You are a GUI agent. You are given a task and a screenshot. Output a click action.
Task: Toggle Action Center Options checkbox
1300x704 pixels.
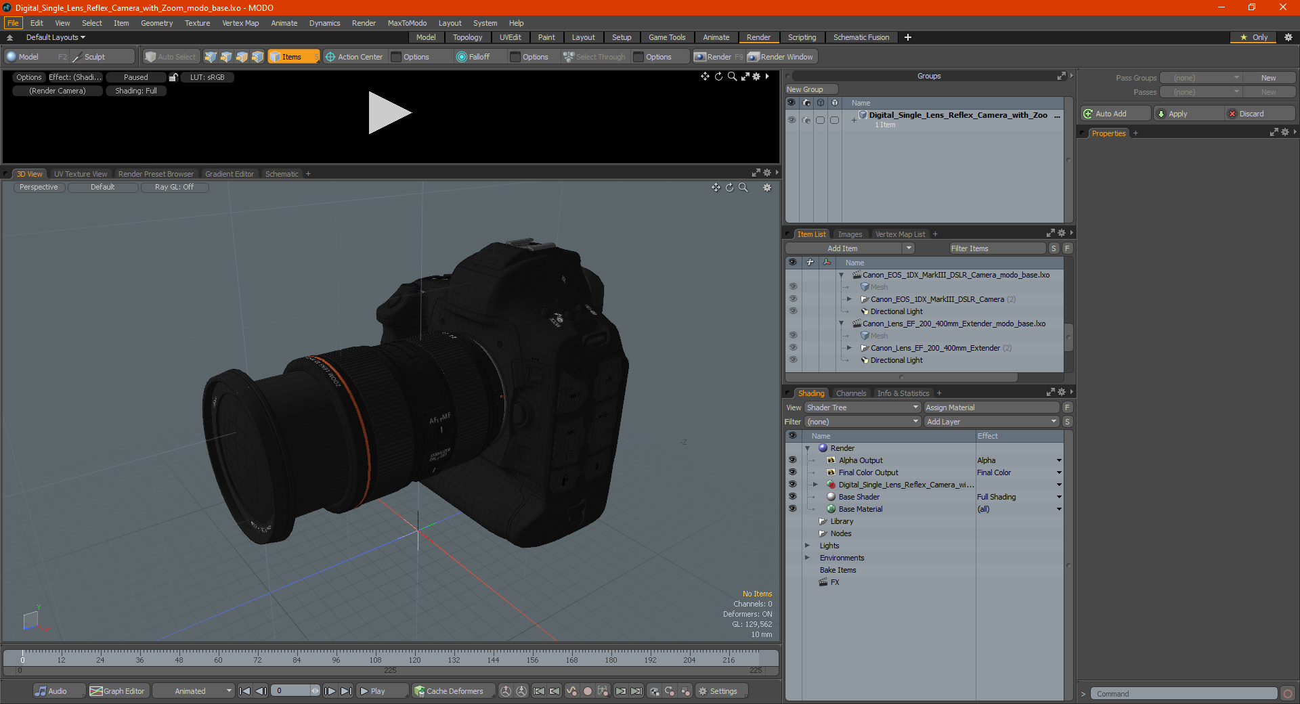pyautogui.click(x=397, y=57)
